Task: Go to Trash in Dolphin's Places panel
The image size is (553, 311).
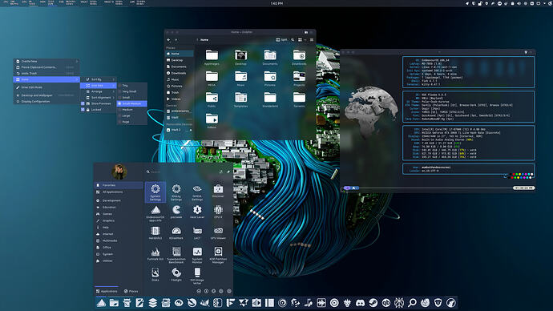Action: pyautogui.click(x=180, y=92)
